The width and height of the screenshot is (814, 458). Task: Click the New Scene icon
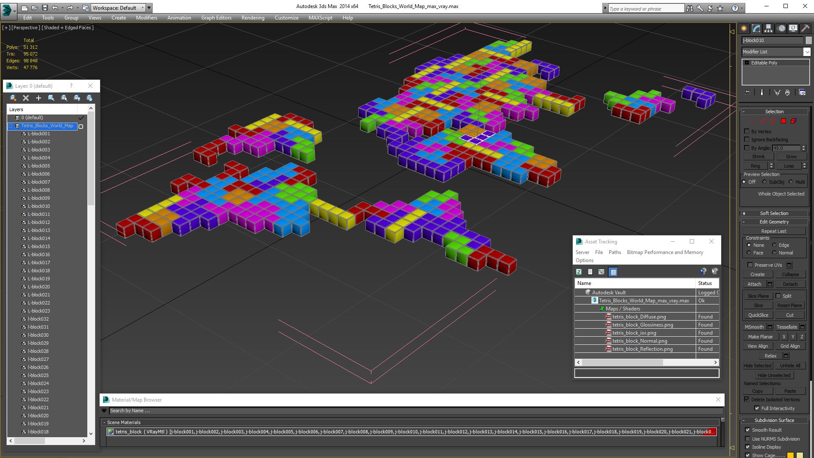[25, 8]
